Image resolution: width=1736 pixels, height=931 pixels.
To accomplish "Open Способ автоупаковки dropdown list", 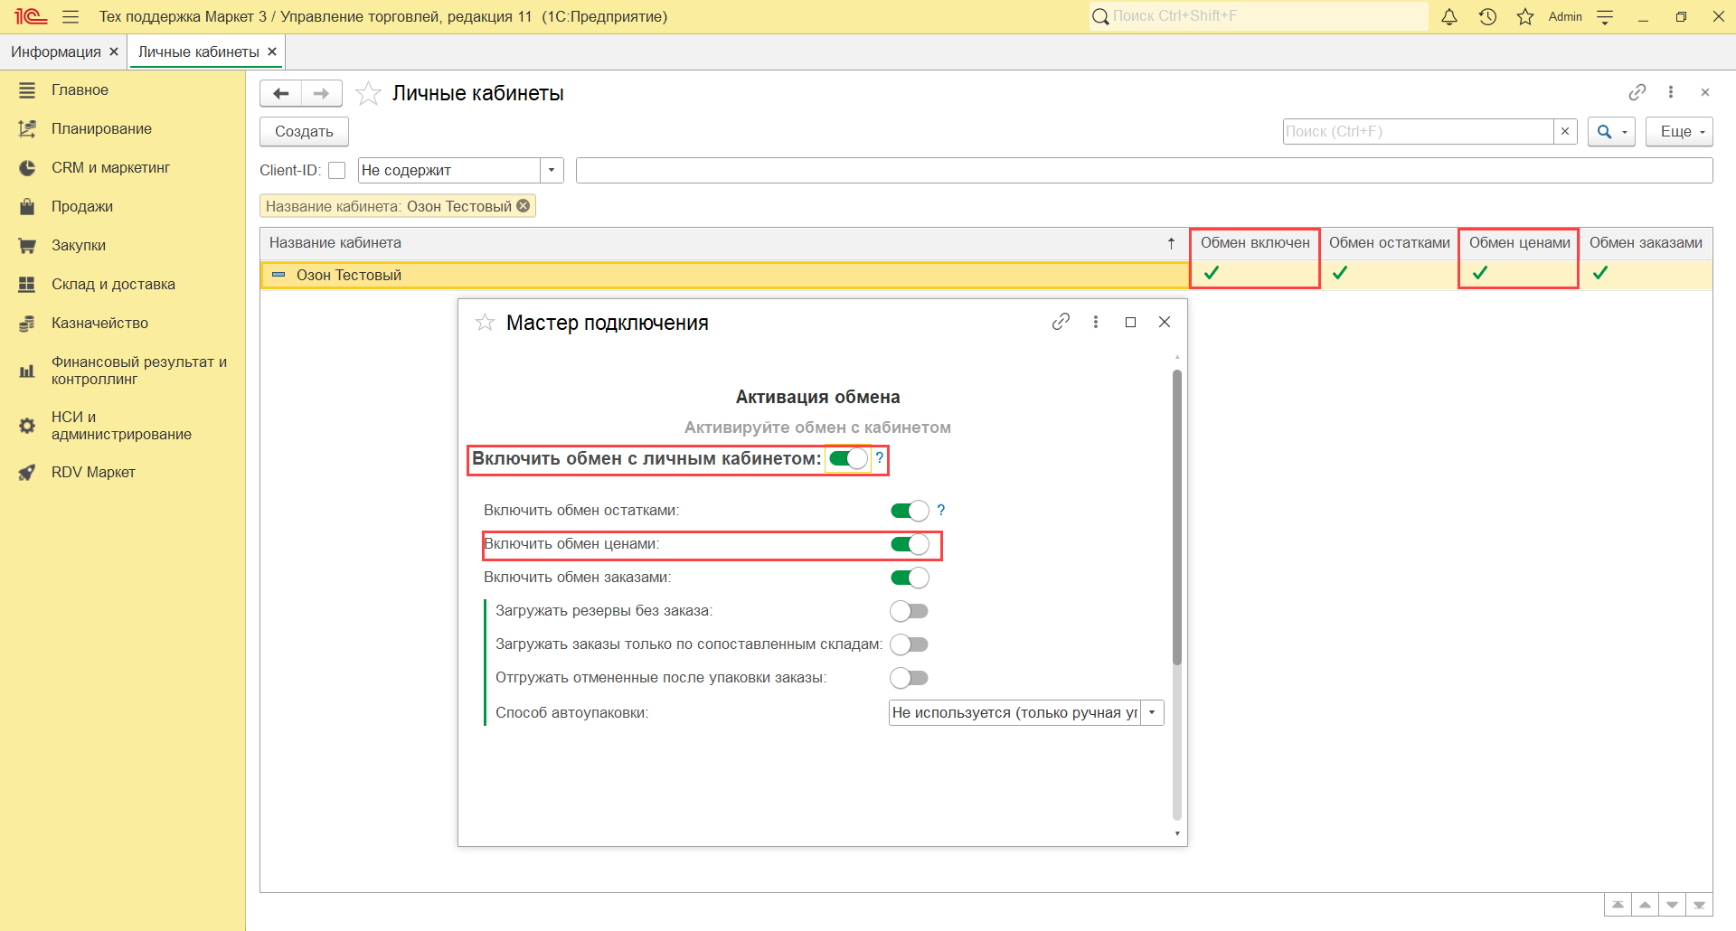I will (x=1152, y=713).
